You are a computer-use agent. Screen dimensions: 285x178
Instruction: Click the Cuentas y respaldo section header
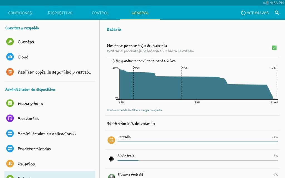[22, 28]
